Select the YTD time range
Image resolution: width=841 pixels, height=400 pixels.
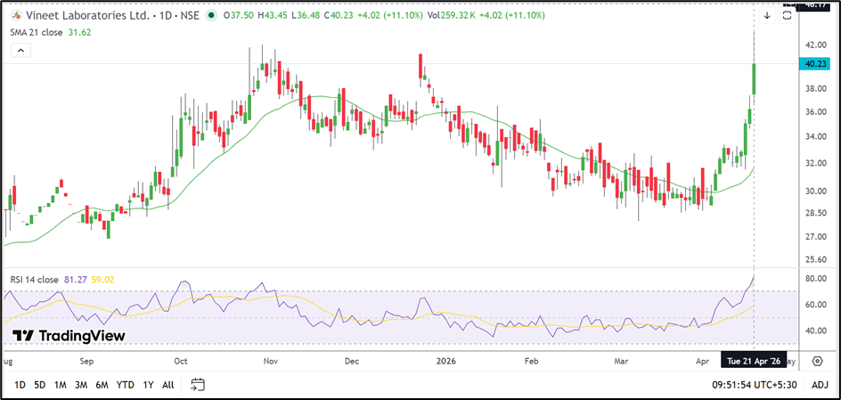(x=125, y=385)
